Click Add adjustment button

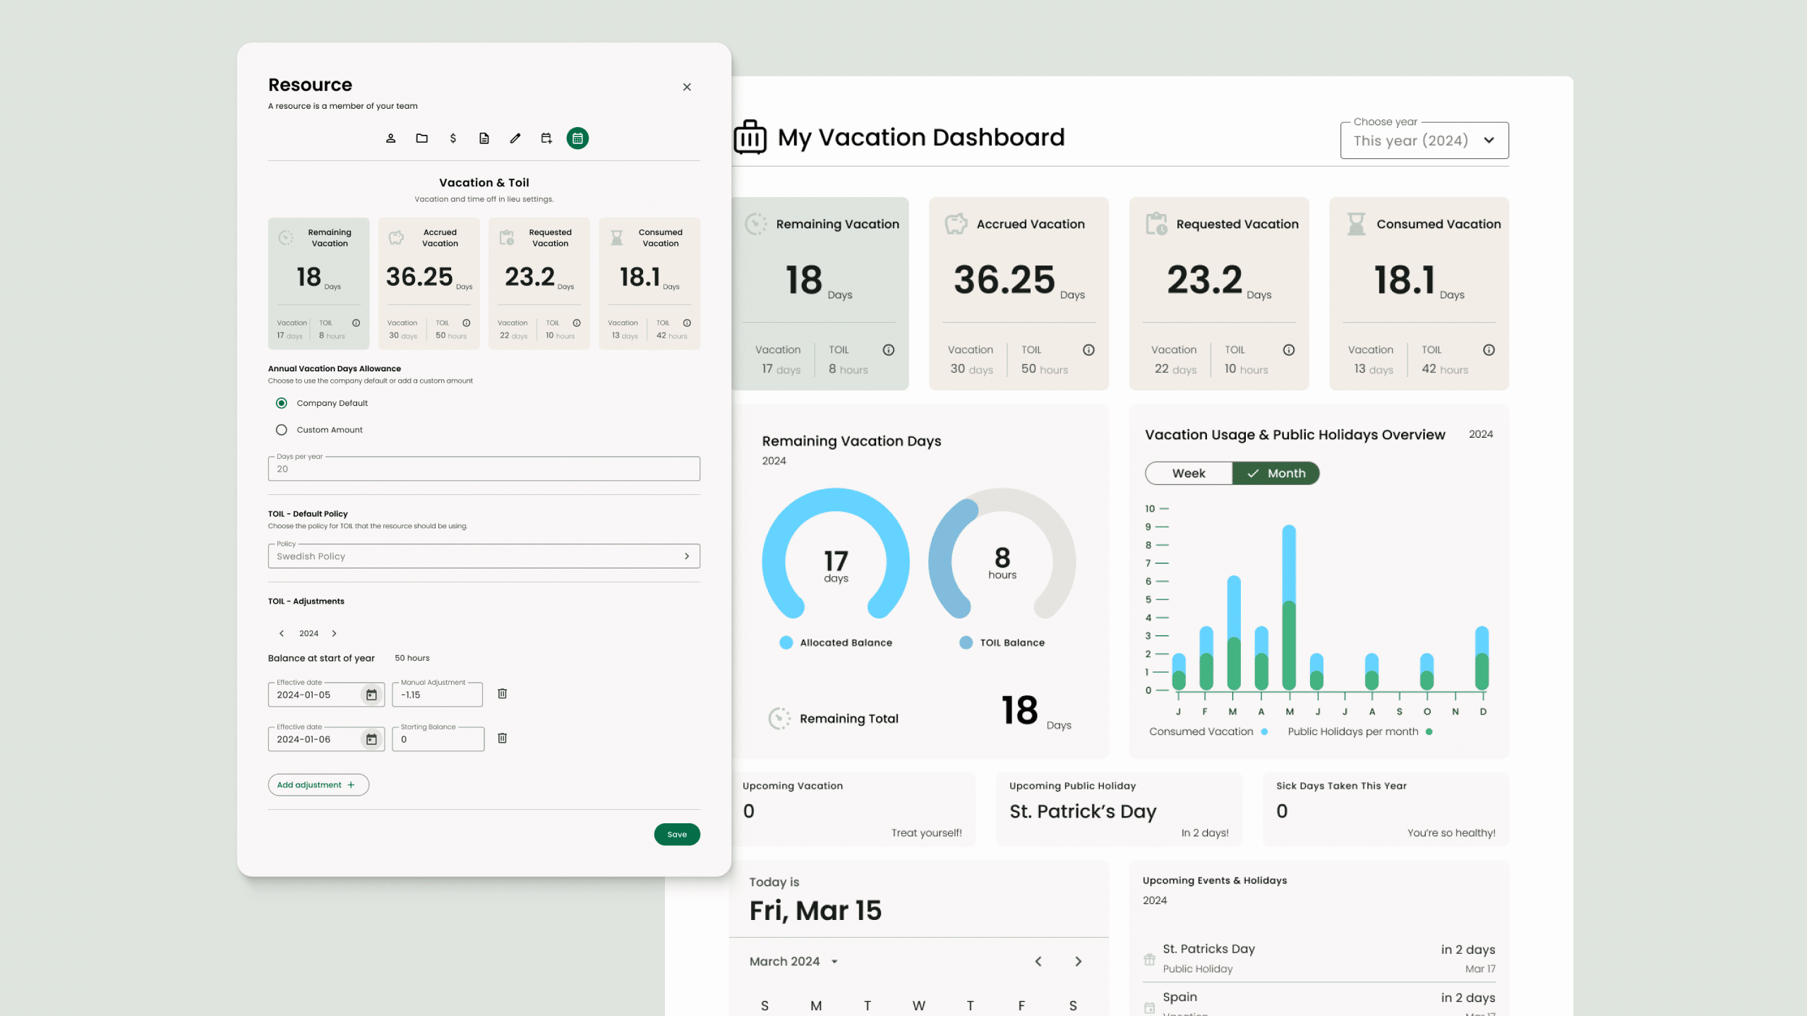click(318, 784)
